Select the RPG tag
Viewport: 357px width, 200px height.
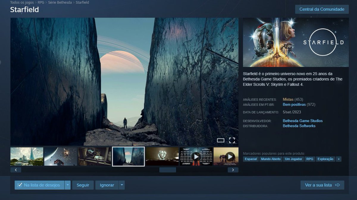coord(310,159)
